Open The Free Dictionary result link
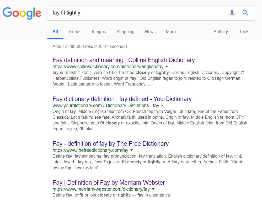The image size is (262, 206). click(111, 144)
